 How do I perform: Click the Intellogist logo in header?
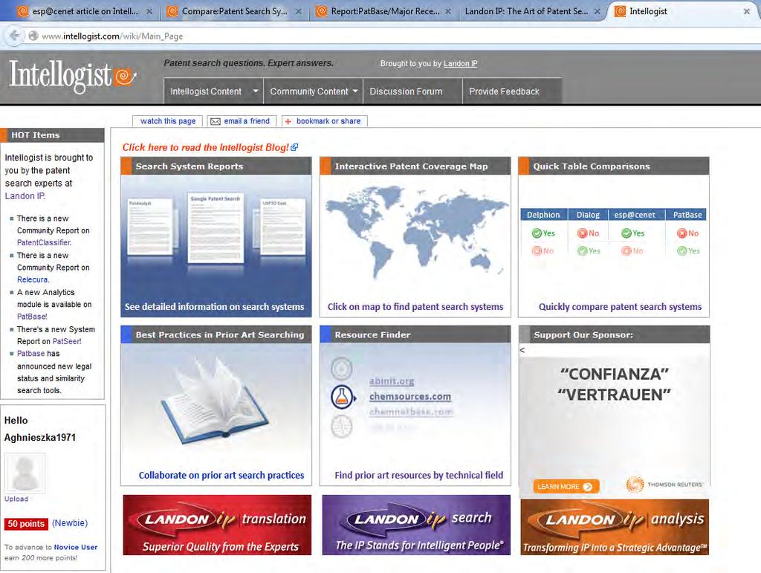tap(73, 76)
